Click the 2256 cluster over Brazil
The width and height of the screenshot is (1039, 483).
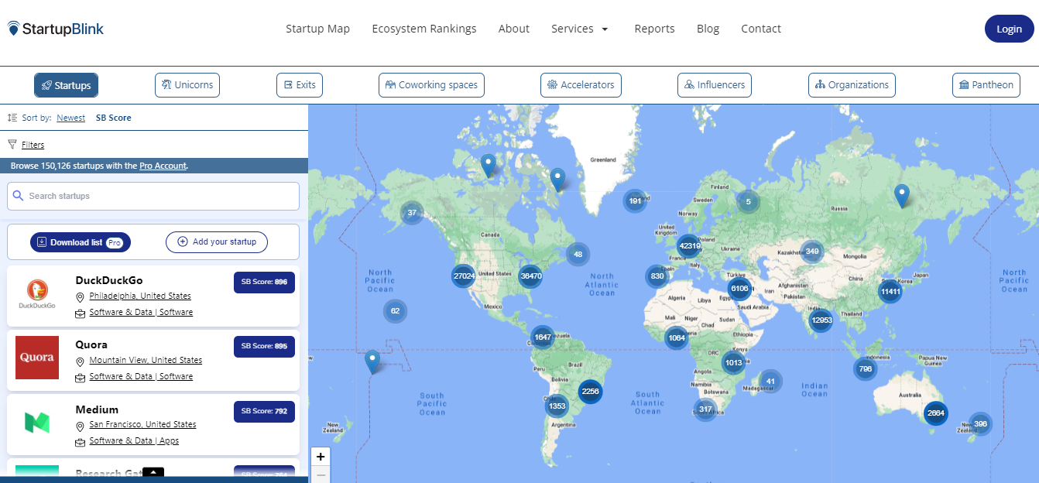(590, 392)
